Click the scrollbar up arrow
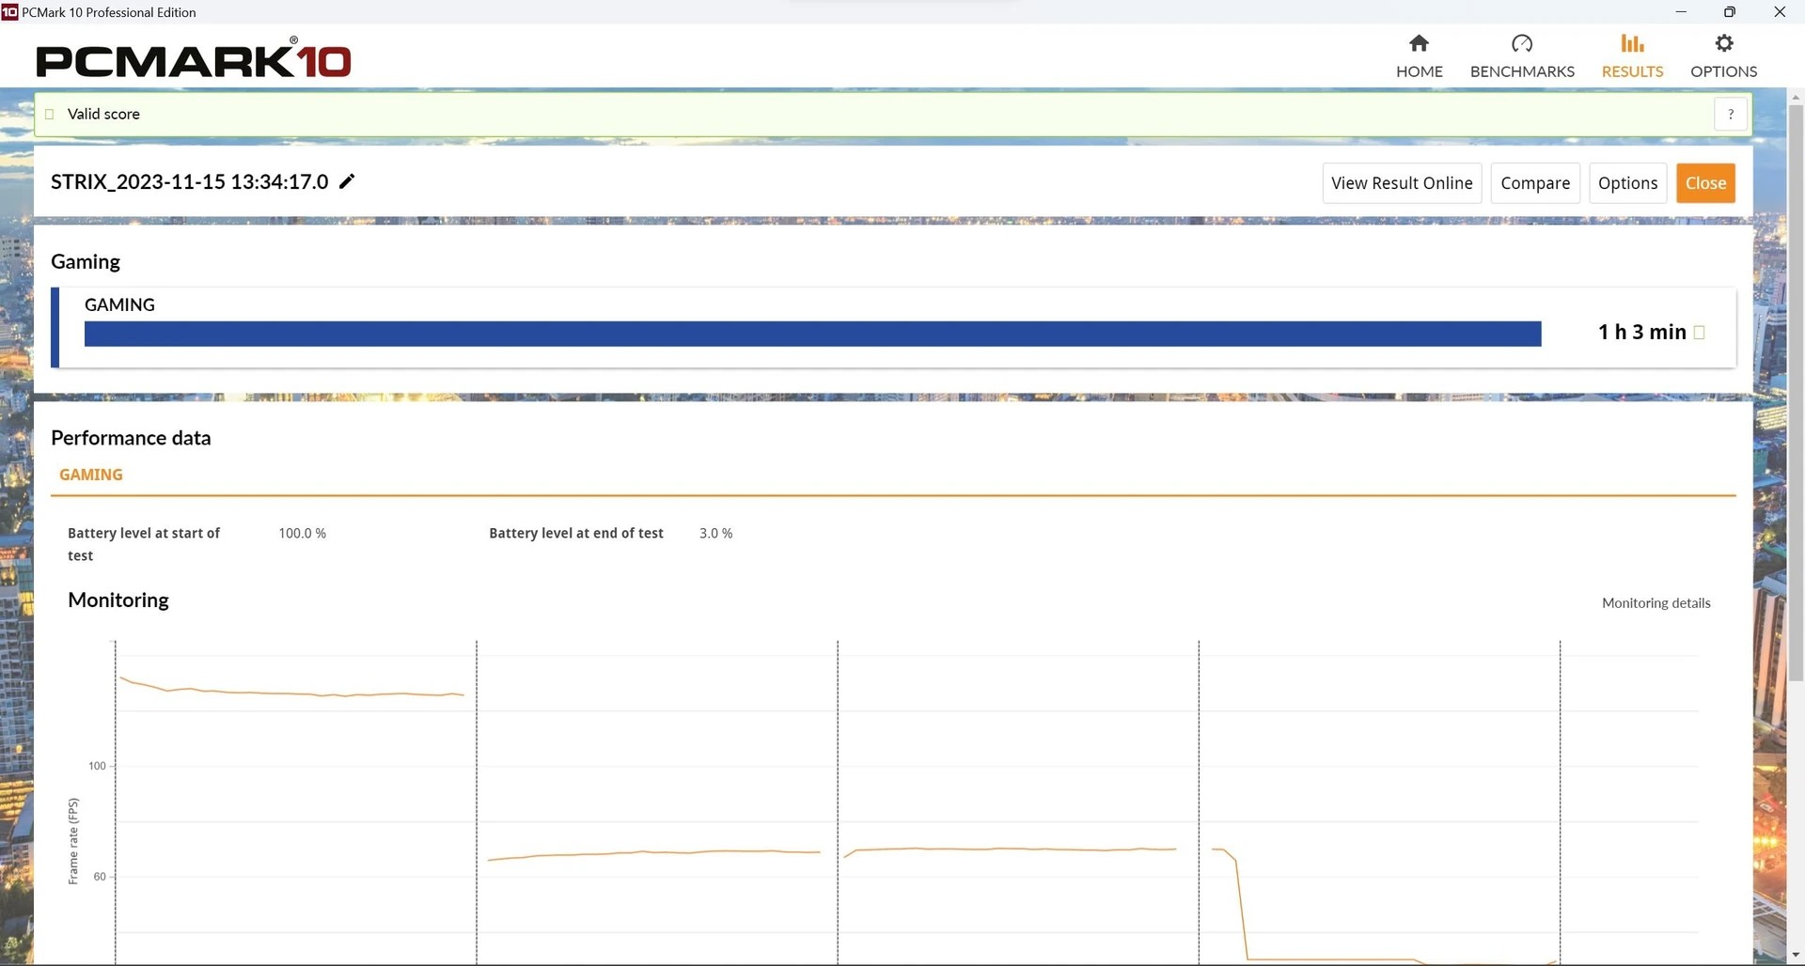 pyautogui.click(x=1796, y=97)
